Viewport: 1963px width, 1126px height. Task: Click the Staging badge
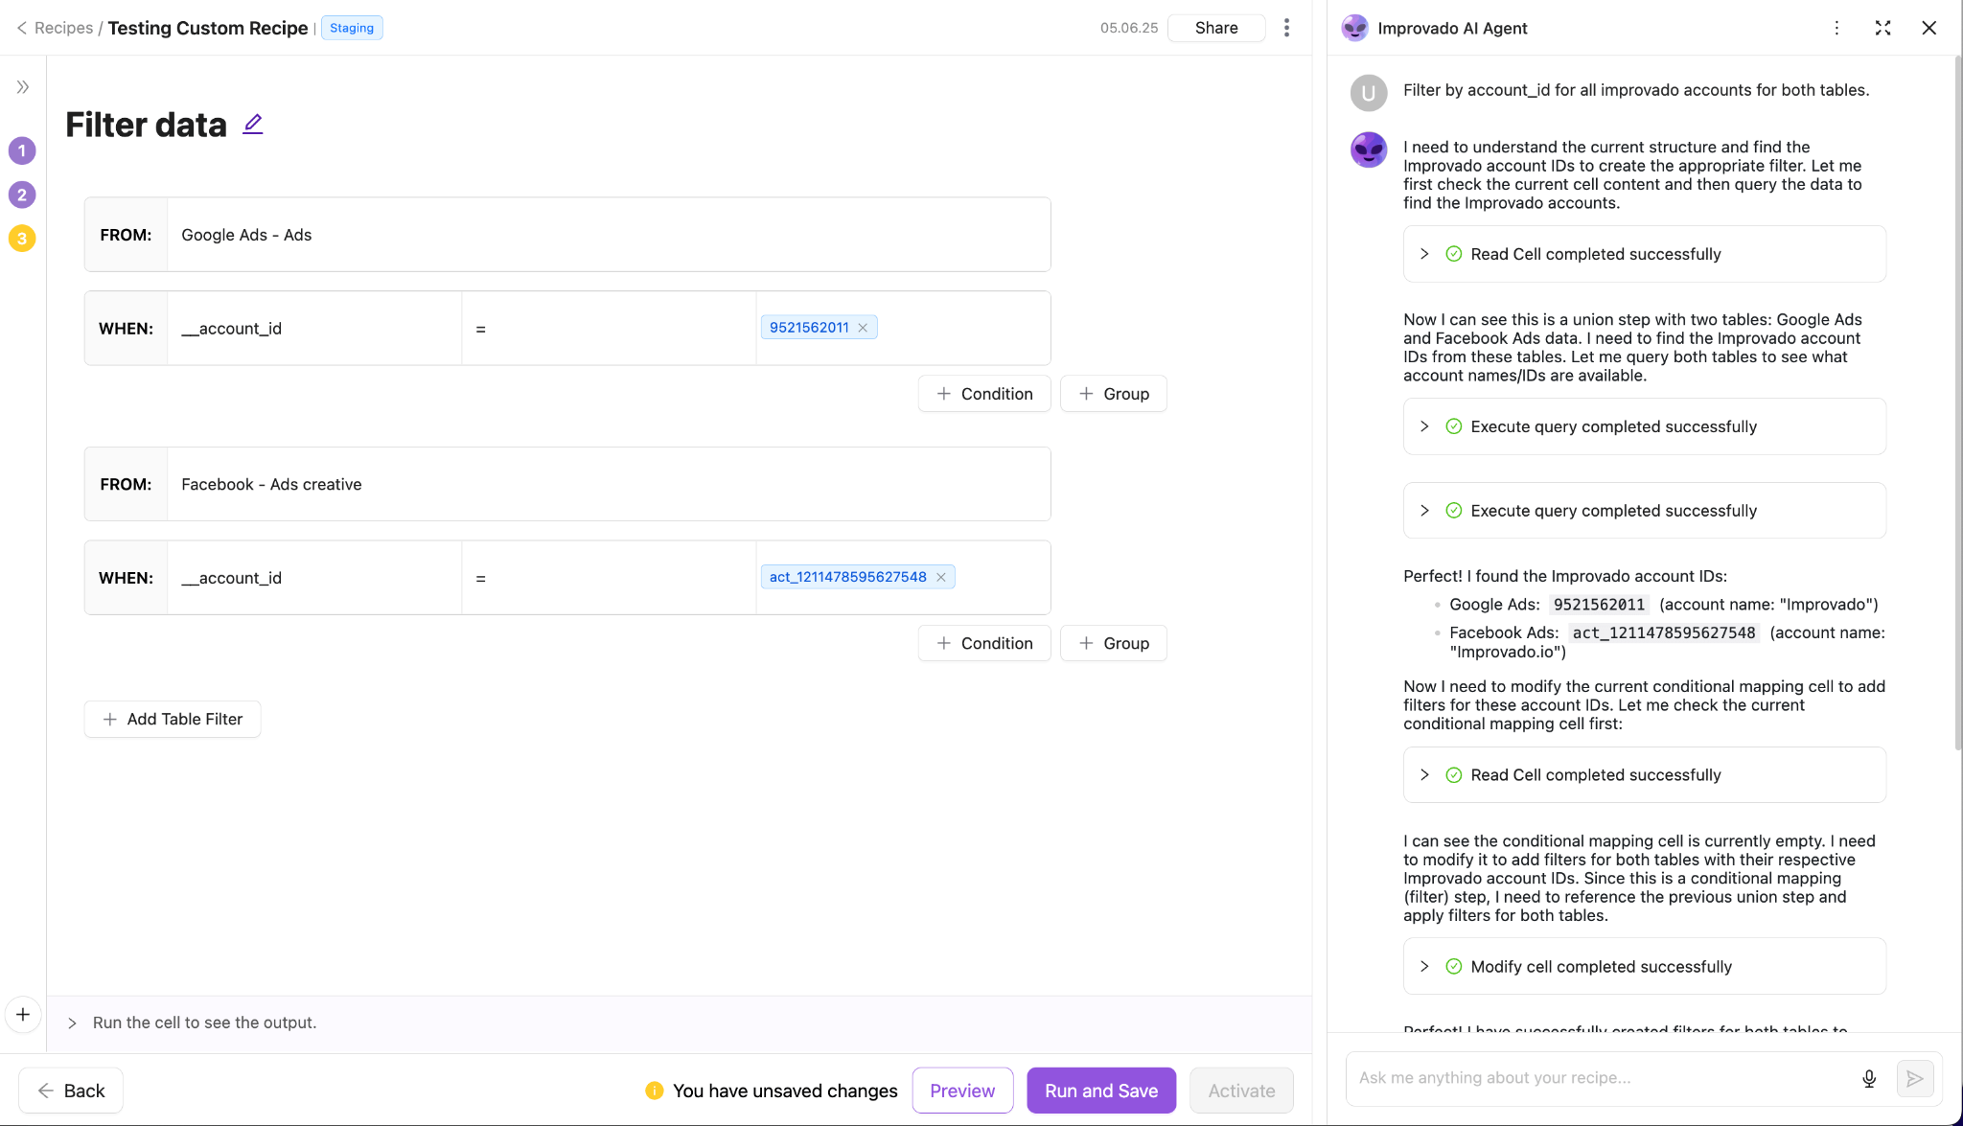click(x=351, y=27)
